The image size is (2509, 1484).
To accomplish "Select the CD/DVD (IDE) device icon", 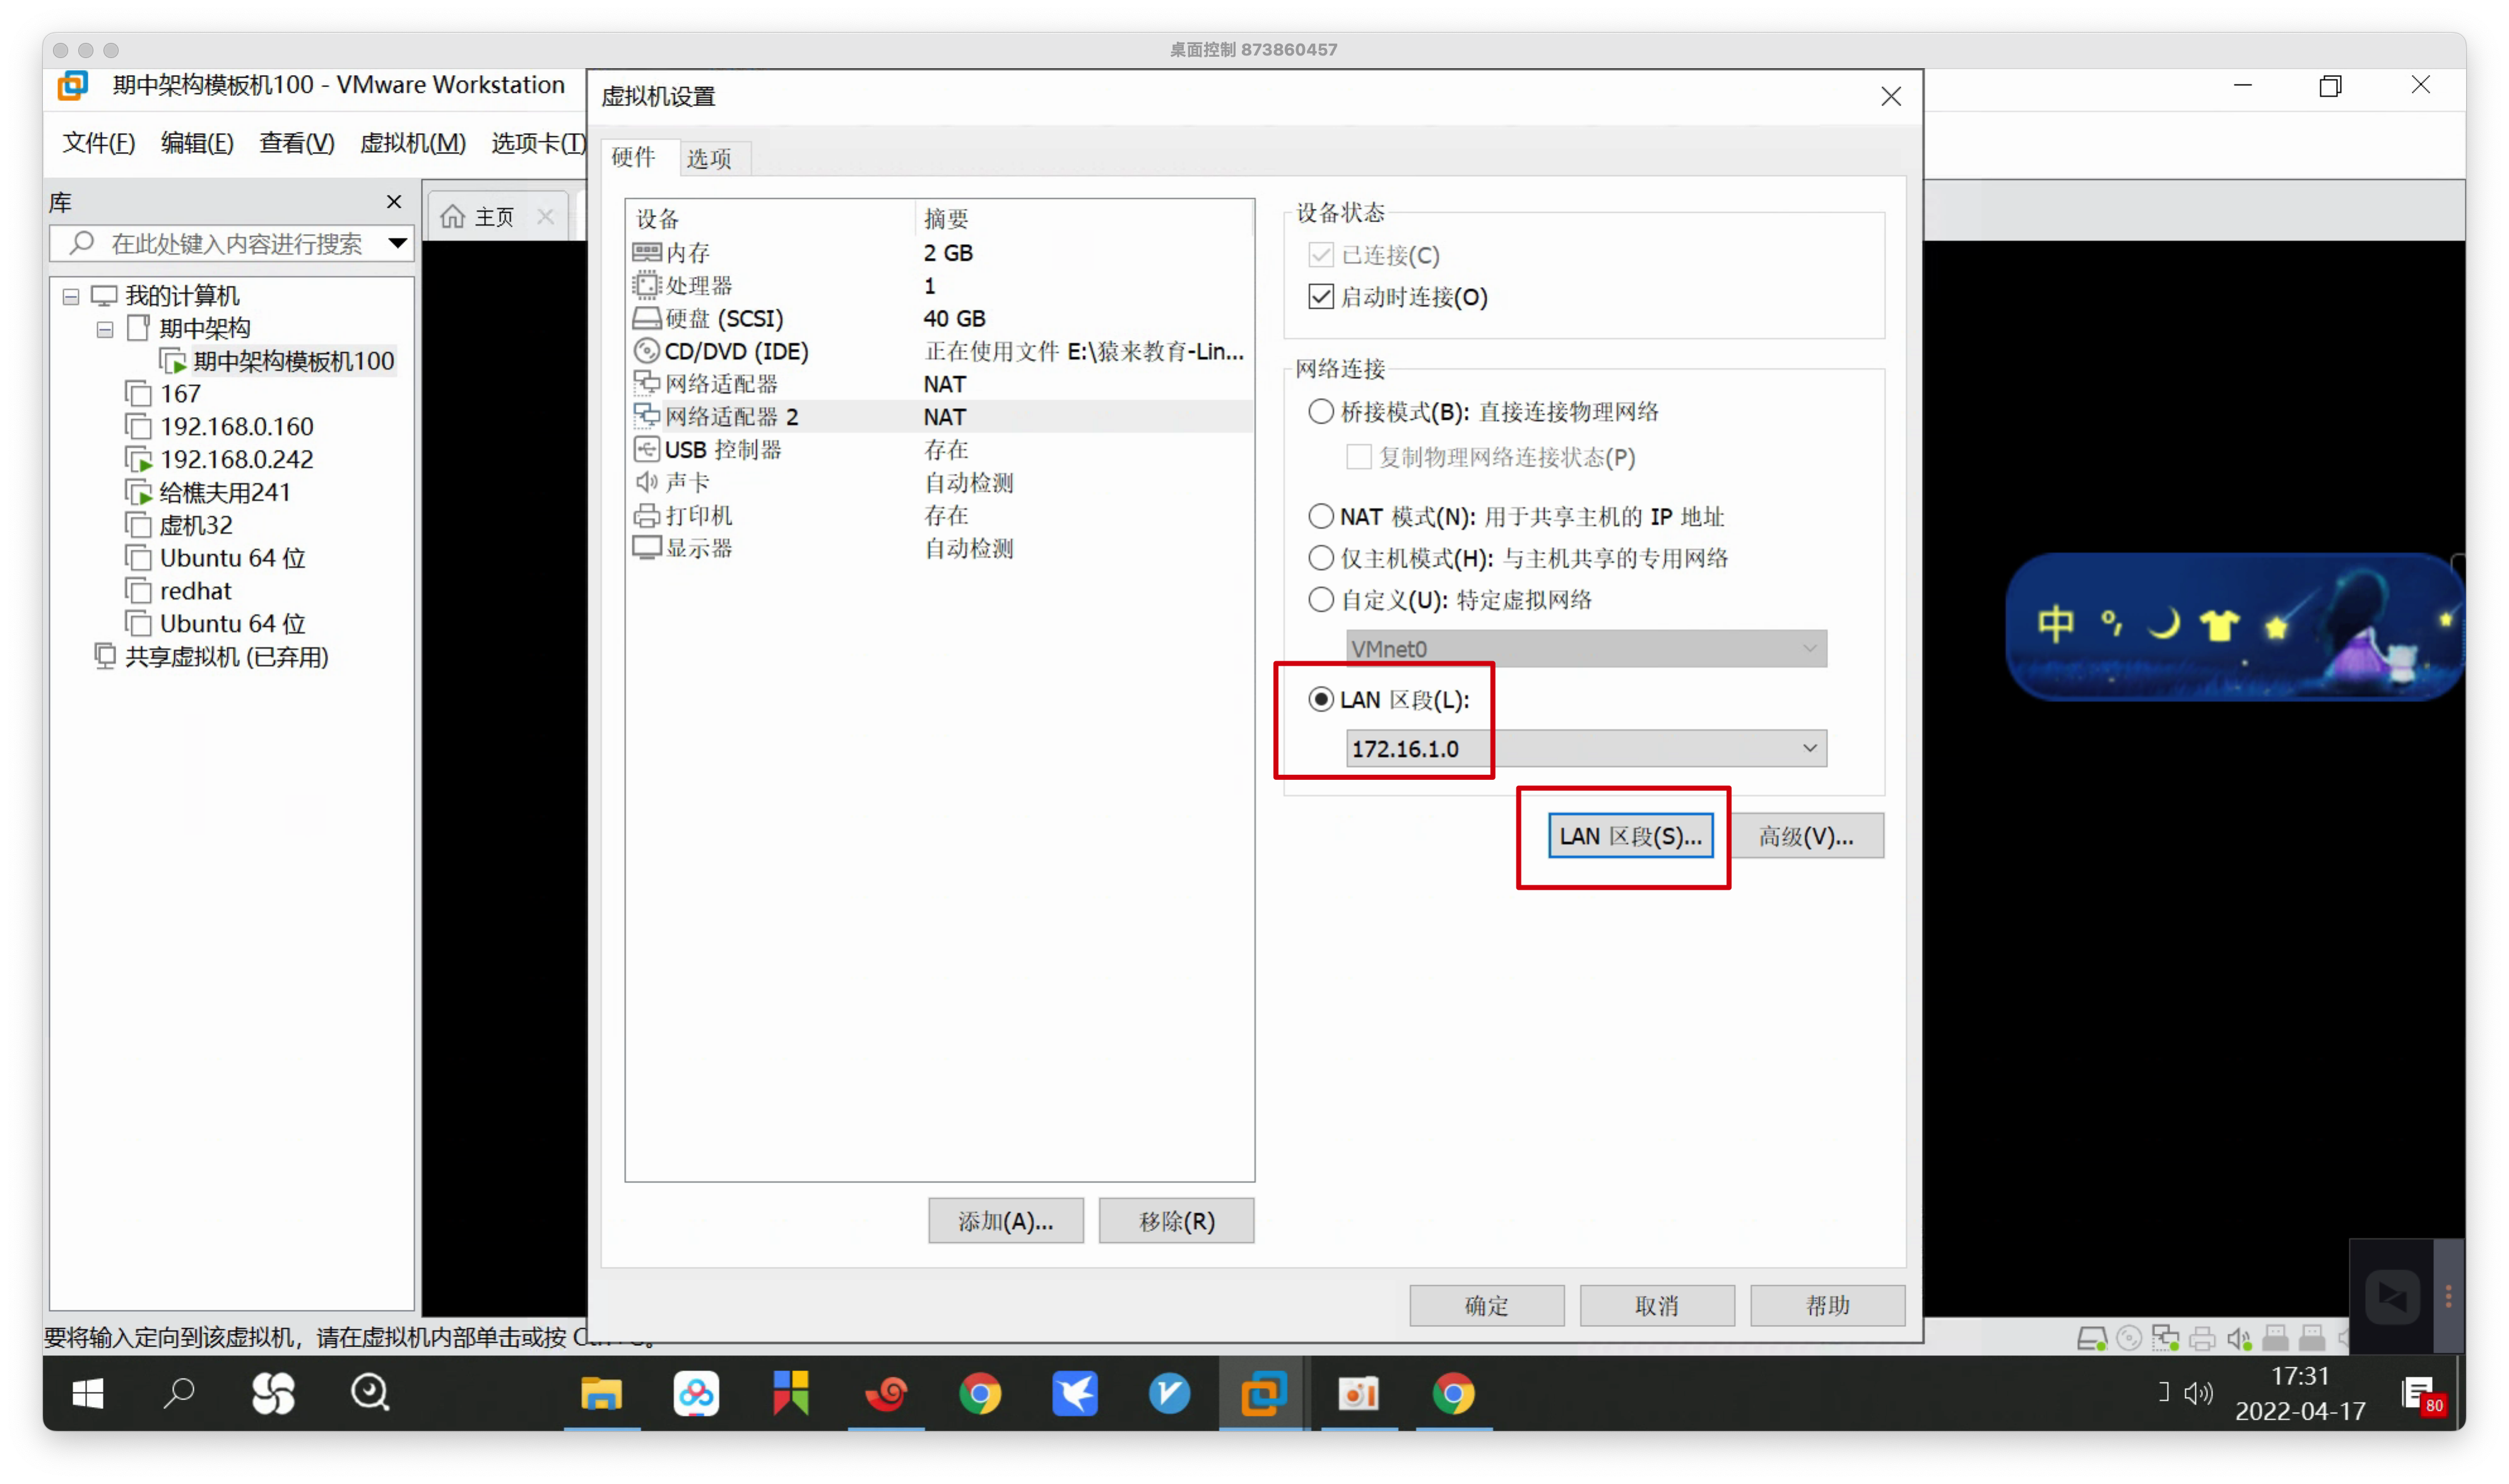I will (646, 351).
